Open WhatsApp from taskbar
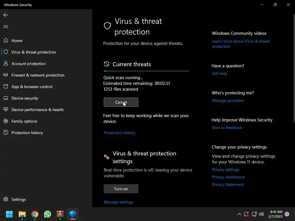 pyautogui.click(x=48, y=214)
